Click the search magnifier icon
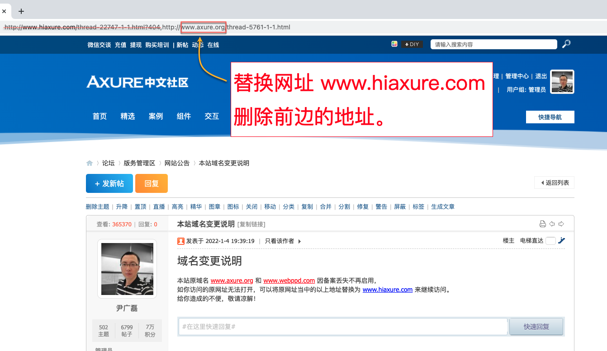The height and width of the screenshot is (351, 607). click(x=566, y=44)
